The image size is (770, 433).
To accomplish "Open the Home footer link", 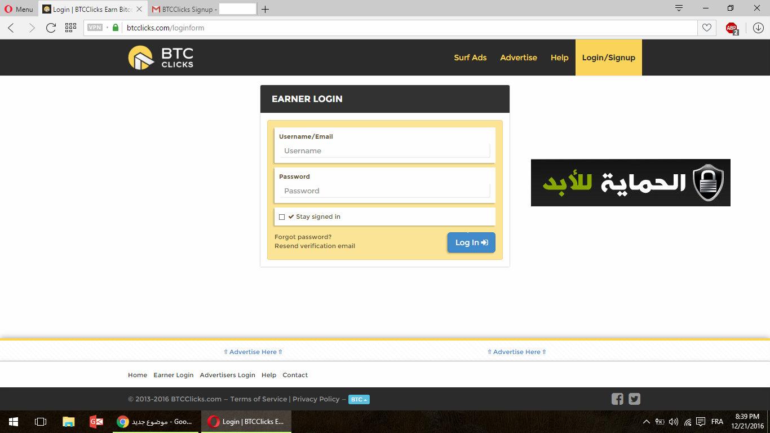I will point(137,375).
